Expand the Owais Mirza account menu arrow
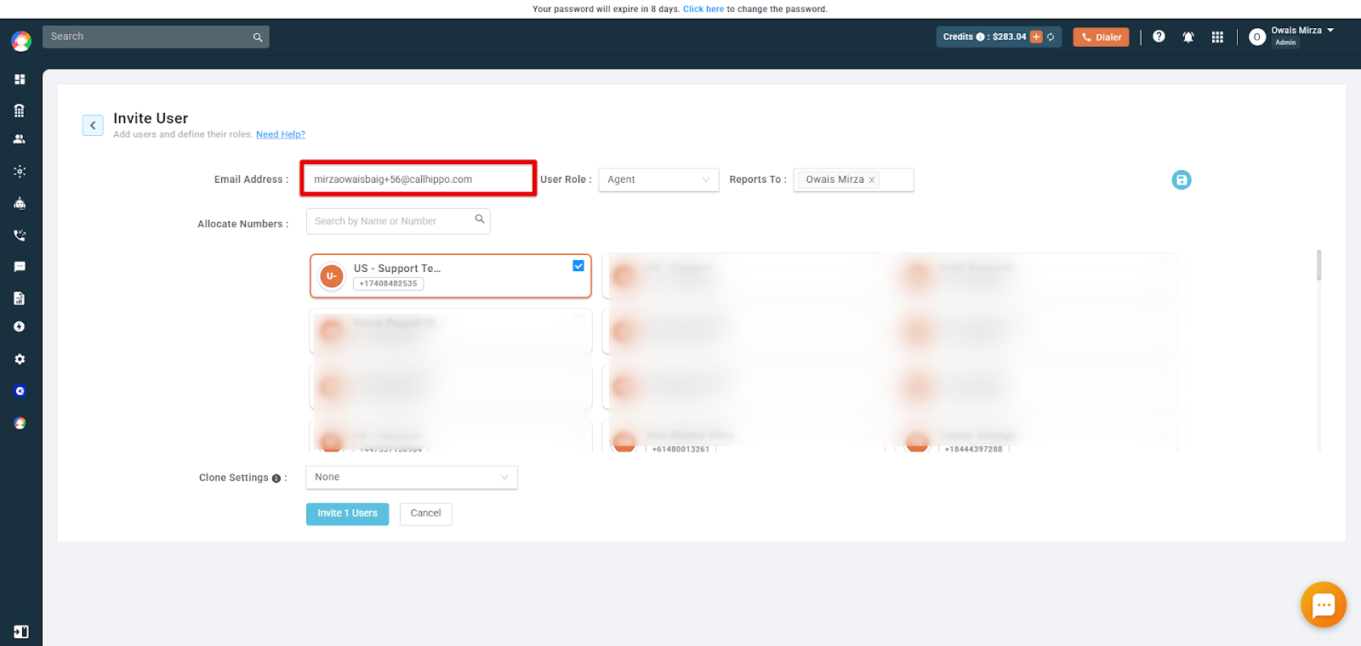 click(1330, 31)
